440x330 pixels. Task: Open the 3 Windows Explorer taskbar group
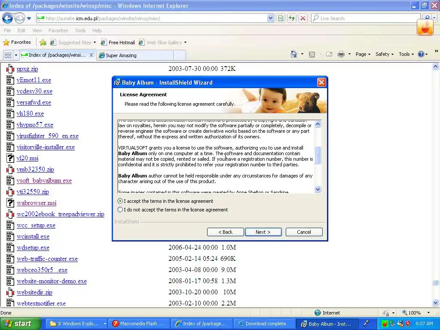(76, 324)
